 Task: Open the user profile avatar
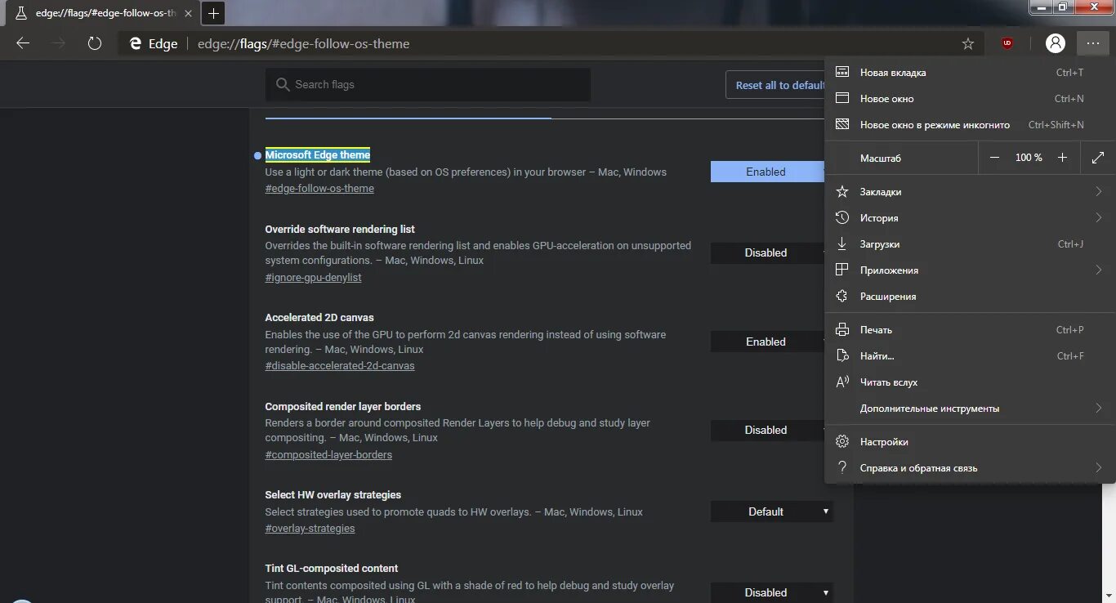(1056, 43)
